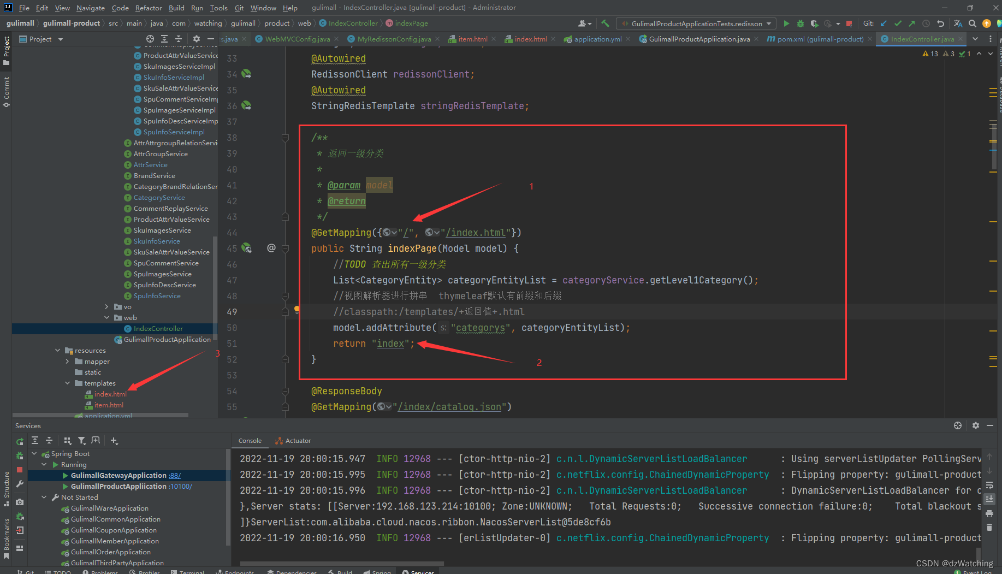Hide the Project tool window
The image size is (1002, 574).
coord(211,39)
